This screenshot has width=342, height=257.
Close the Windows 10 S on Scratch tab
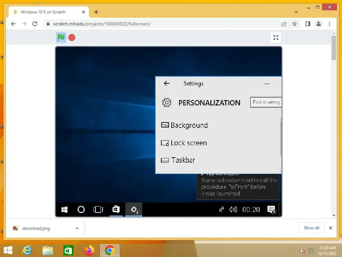(x=83, y=12)
